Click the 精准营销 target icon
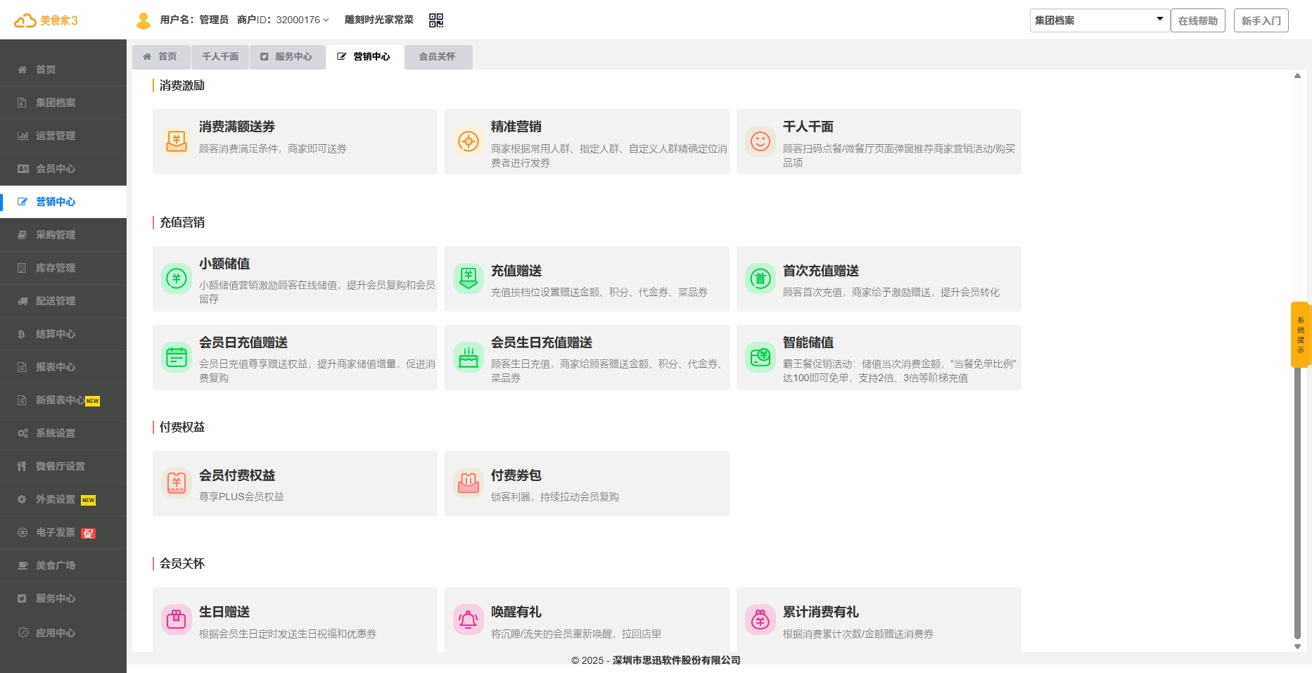Viewport: 1312px width, 673px height. pos(469,141)
